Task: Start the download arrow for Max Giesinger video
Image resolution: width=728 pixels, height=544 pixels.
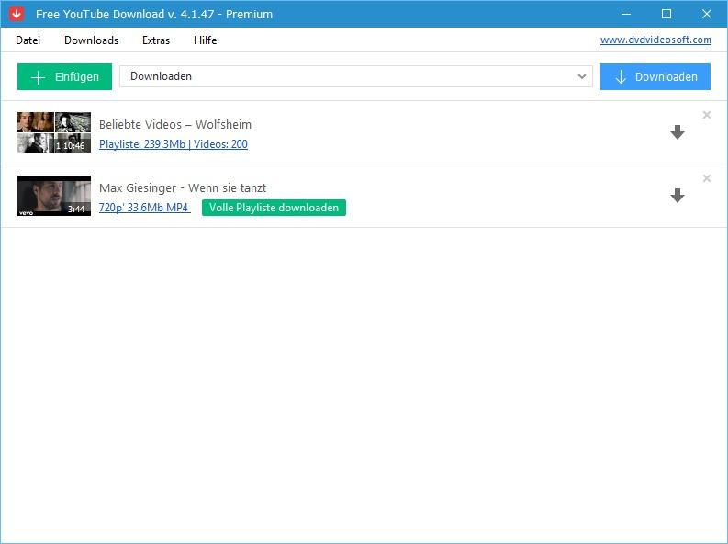Action: point(678,196)
